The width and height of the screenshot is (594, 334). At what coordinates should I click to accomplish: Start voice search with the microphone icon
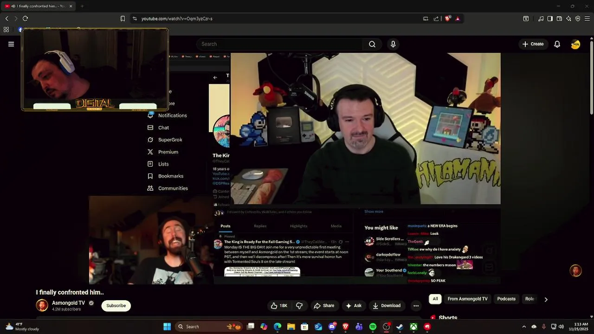click(393, 44)
